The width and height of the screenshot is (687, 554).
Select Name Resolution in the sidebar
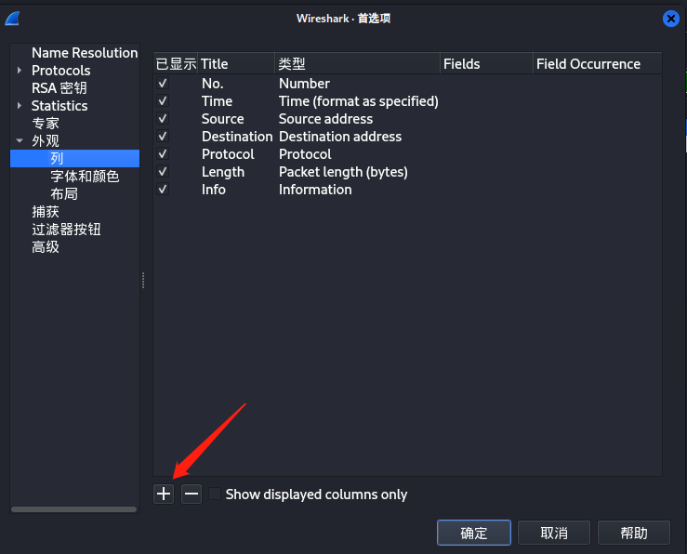[x=85, y=53]
